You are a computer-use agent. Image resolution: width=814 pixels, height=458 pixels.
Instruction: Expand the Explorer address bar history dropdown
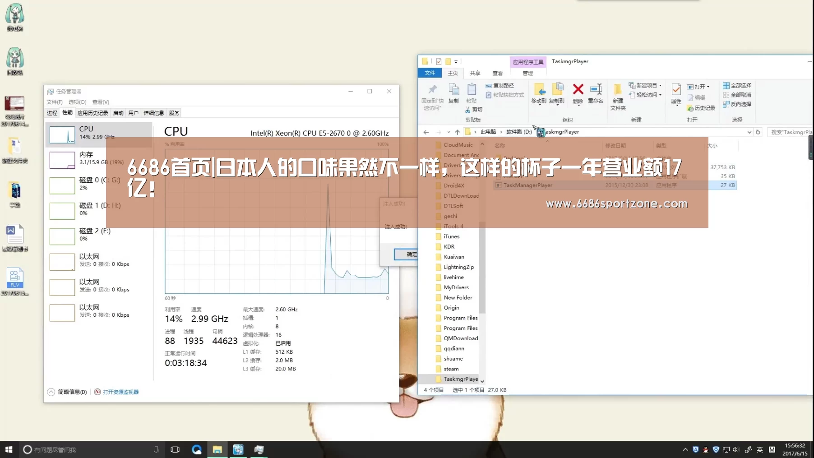749,132
